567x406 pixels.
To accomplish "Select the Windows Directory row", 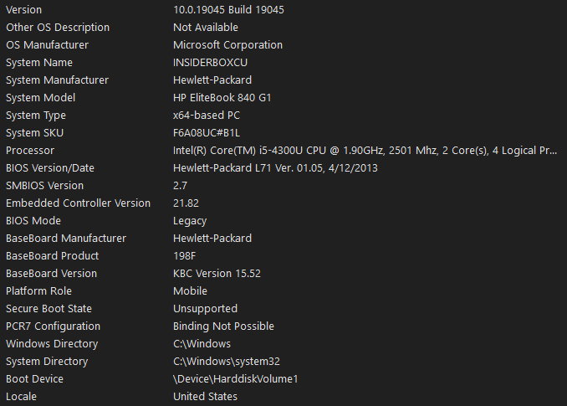I will coord(52,344).
